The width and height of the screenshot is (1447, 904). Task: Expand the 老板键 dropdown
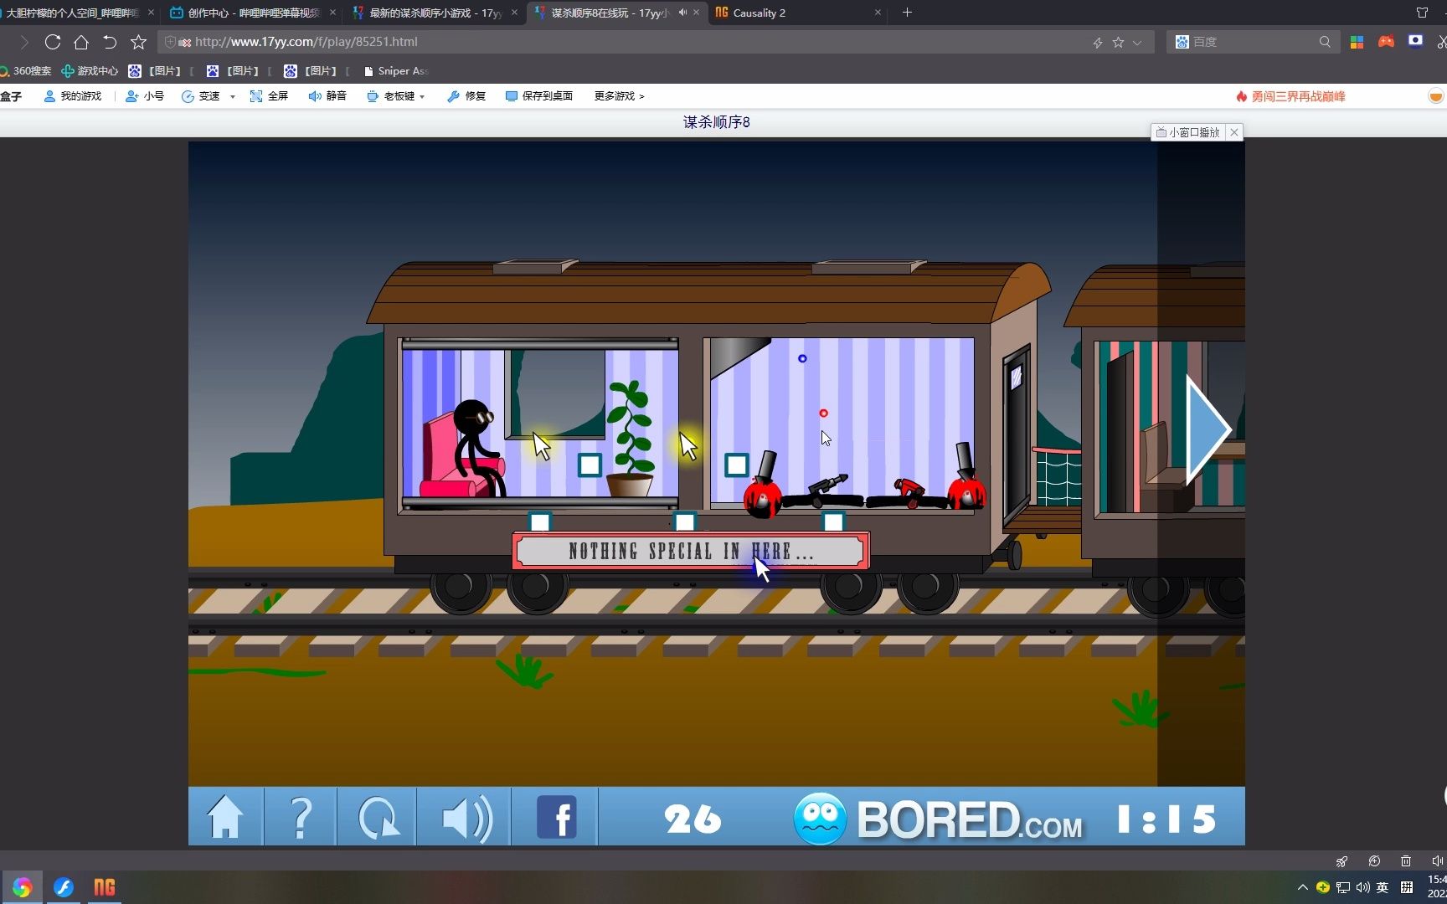click(422, 97)
